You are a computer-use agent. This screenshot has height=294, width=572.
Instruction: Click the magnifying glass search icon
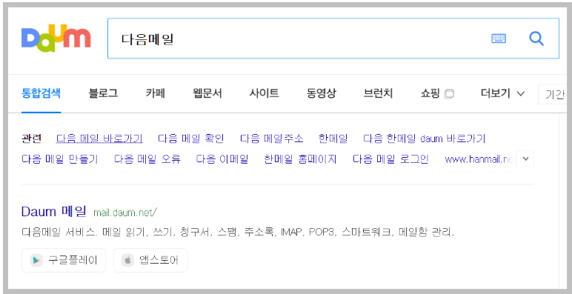(536, 39)
